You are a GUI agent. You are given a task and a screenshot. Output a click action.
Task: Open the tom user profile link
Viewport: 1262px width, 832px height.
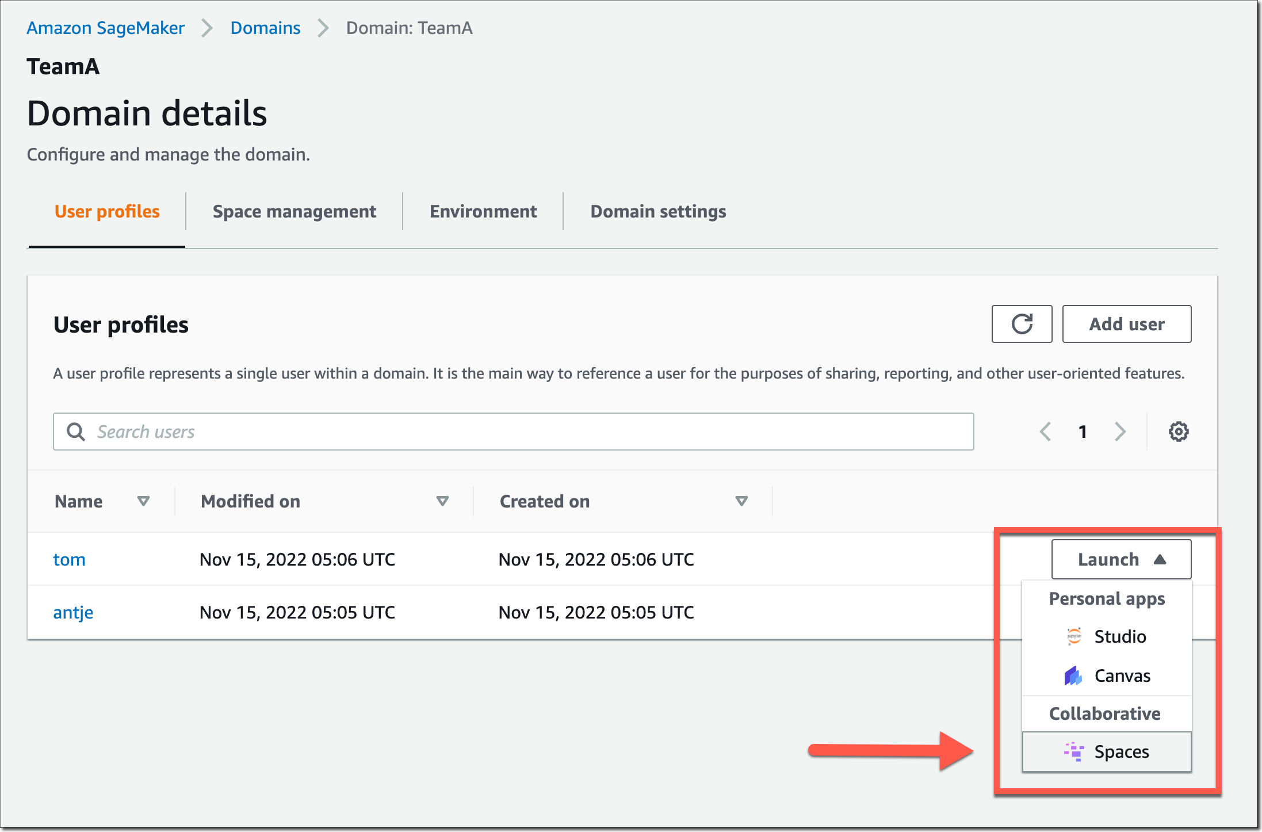tap(69, 559)
